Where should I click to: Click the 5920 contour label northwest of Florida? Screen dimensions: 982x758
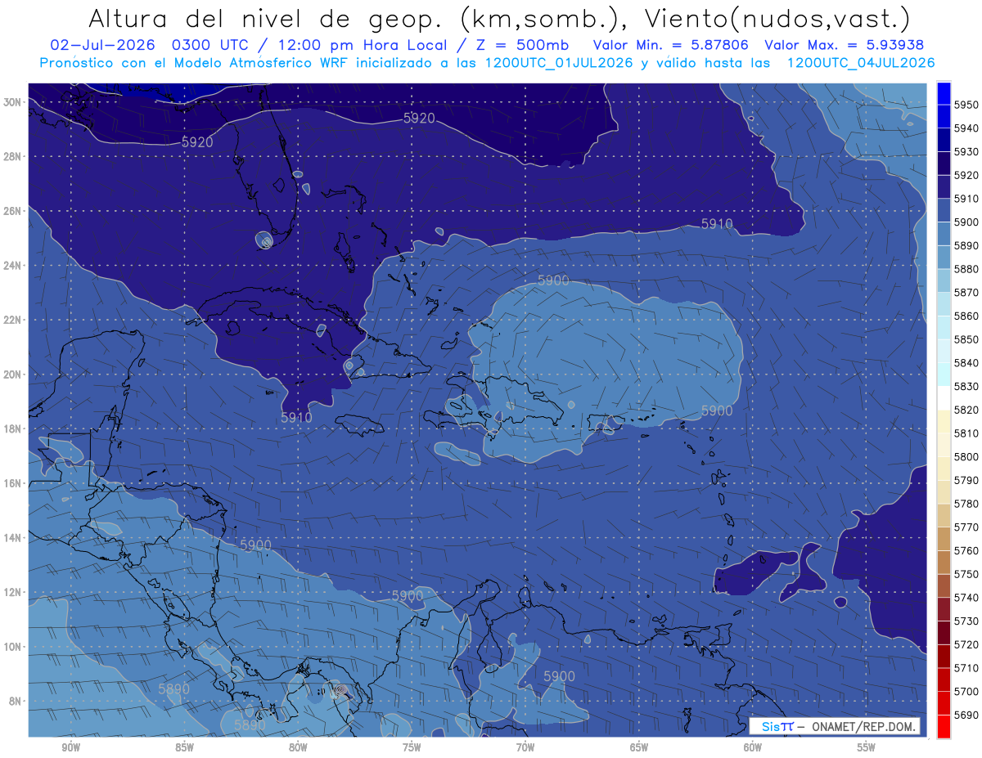(x=197, y=142)
